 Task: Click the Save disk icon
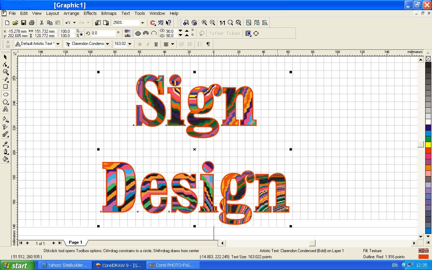click(x=24, y=23)
